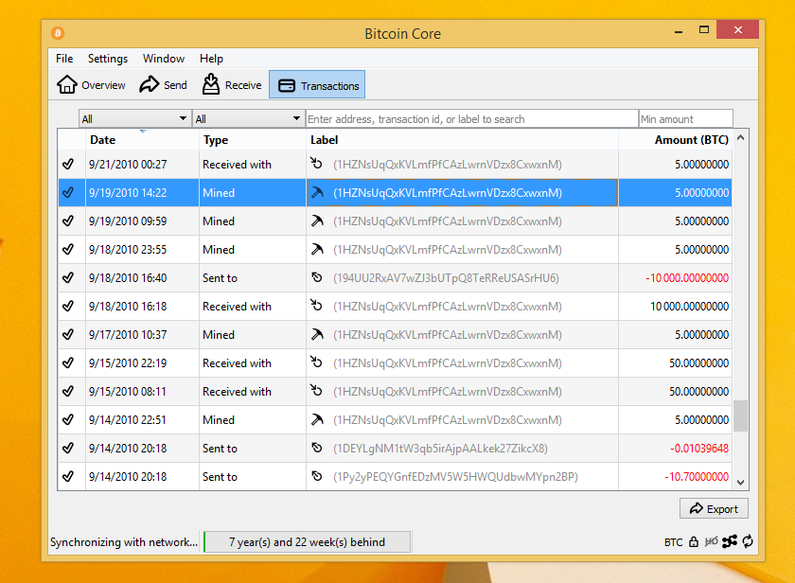This screenshot has width=795, height=583.
Task: Click the wallet encryption lock icon
Action: pos(694,542)
